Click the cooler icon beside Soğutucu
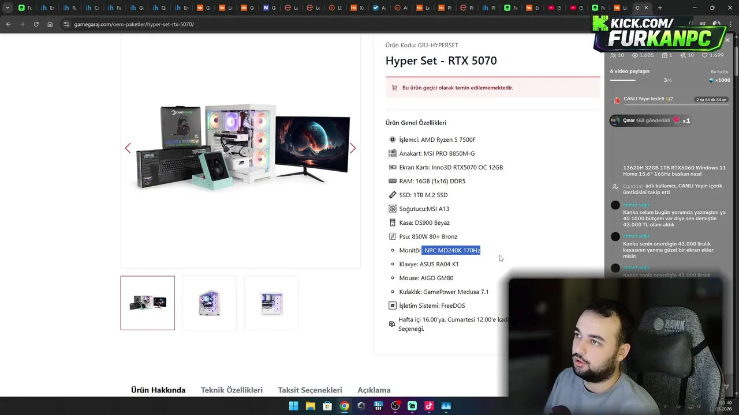This screenshot has height=415, width=739. point(393,209)
